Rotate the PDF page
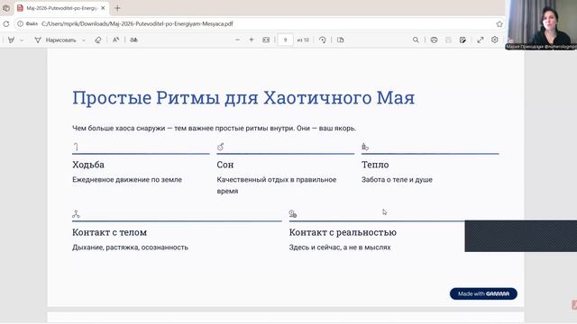The width and height of the screenshot is (577, 324). (323, 40)
